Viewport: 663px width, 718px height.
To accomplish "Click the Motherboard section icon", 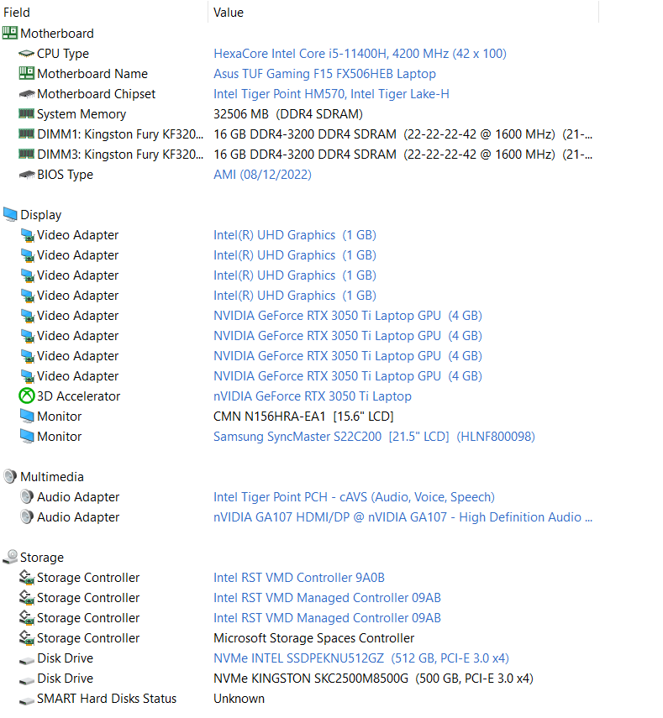I will [9, 33].
